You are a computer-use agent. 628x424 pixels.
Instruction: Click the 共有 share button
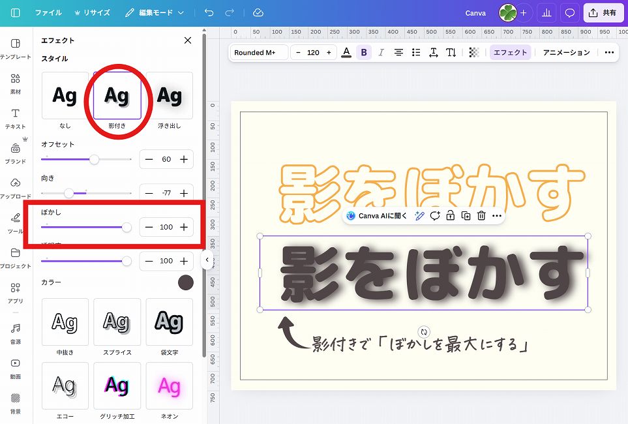[x=603, y=12]
